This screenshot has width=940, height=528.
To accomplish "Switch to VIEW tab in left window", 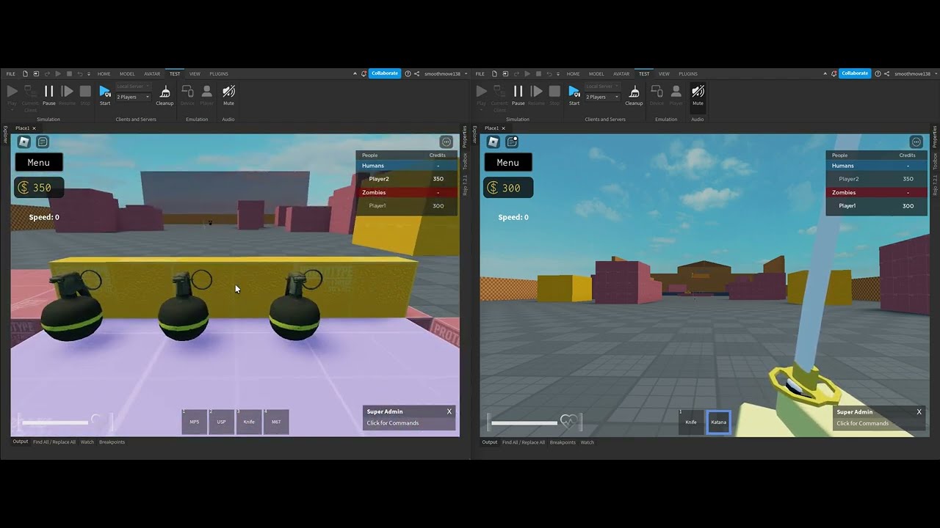I will click(195, 73).
